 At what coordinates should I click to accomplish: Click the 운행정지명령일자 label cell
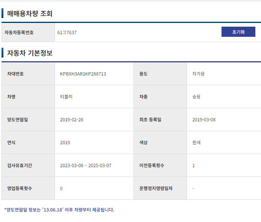pos(160,189)
